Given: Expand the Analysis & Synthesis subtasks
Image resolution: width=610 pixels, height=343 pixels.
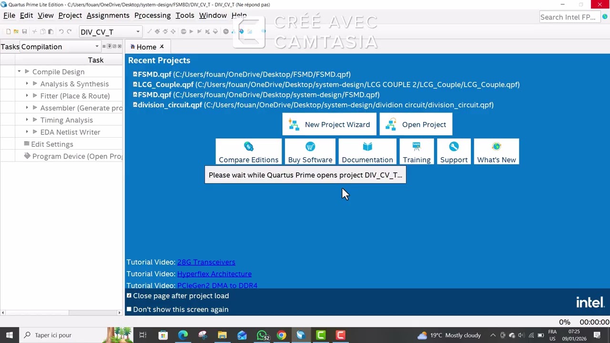Looking at the screenshot, I should 27,84.
